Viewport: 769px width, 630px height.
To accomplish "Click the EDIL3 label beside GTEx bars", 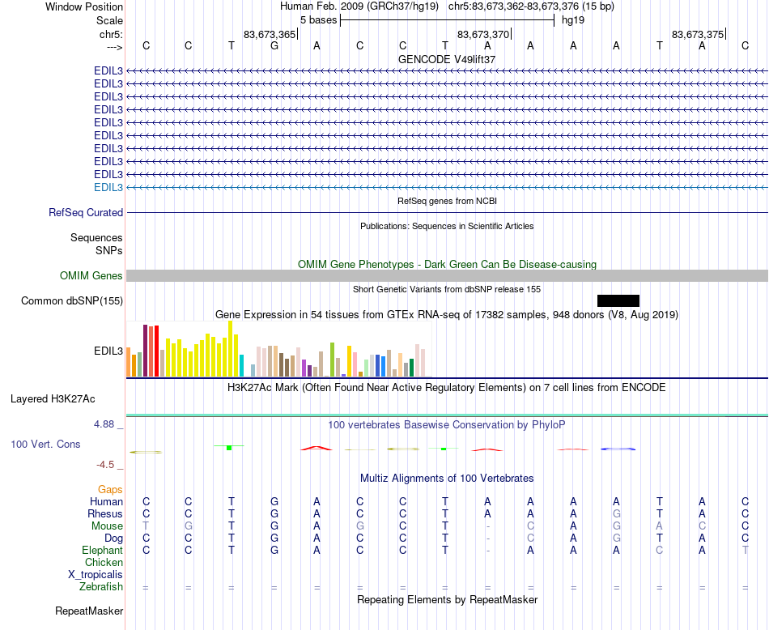I will point(108,351).
